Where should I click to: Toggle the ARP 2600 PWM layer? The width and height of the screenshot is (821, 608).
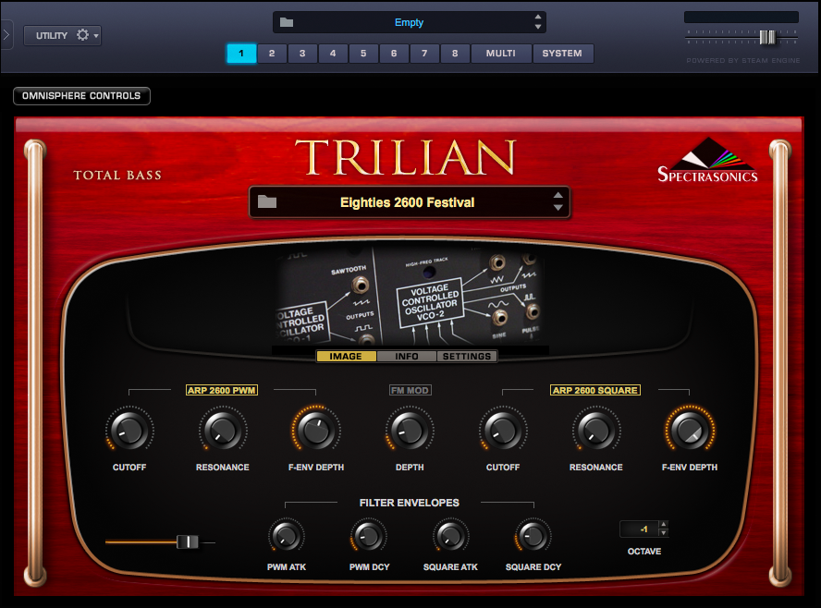pyautogui.click(x=222, y=390)
